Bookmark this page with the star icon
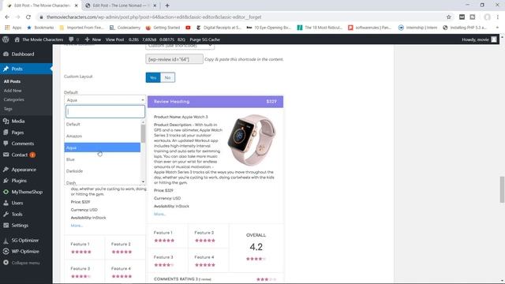The height and width of the screenshot is (284, 505). pos(449,17)
